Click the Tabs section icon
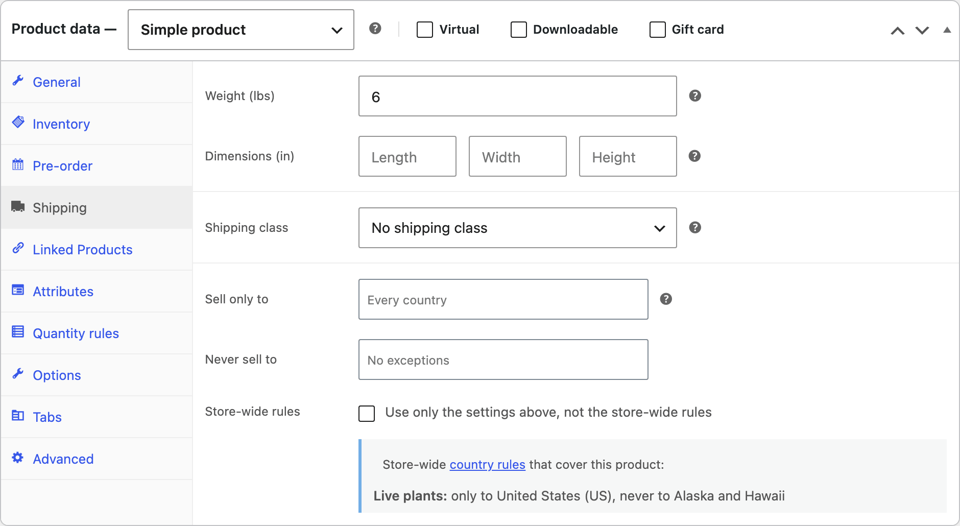 point(18,416)
